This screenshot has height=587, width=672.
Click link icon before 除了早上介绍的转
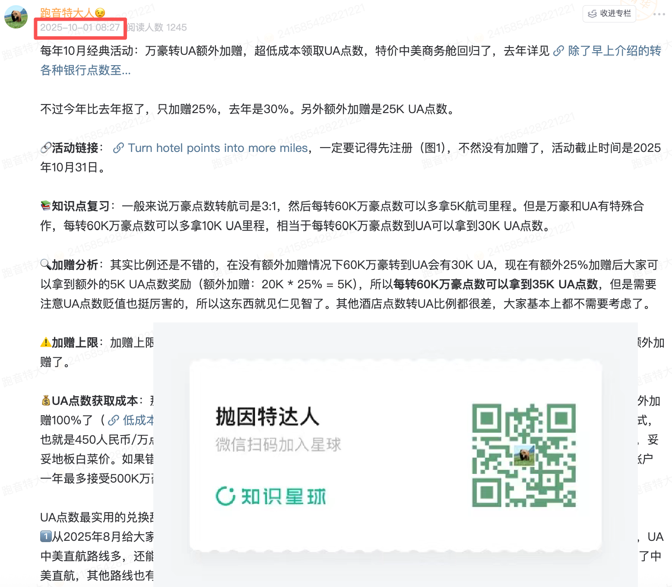[x=558, y=51]
